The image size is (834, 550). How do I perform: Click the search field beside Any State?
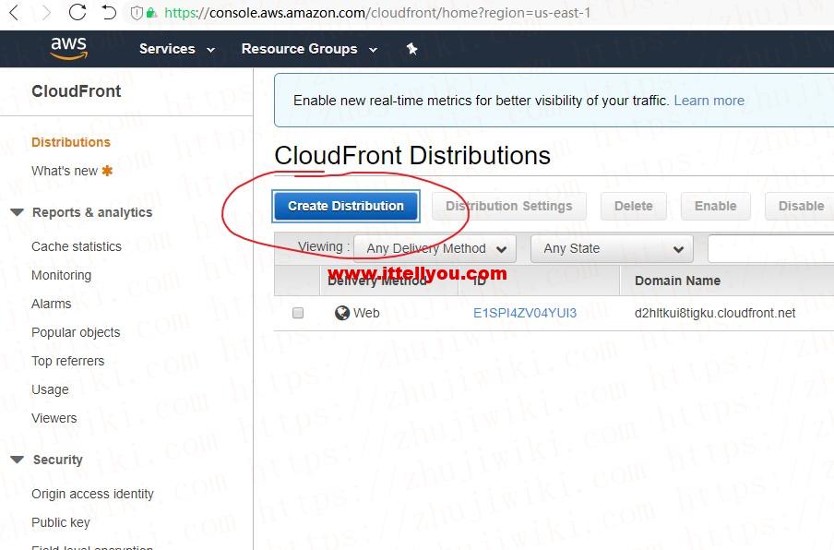pyautogui.click(x=770, y=248)
